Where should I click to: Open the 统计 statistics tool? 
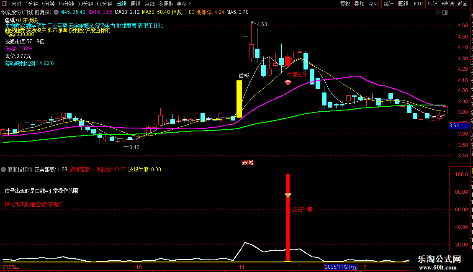click(388, 4)
